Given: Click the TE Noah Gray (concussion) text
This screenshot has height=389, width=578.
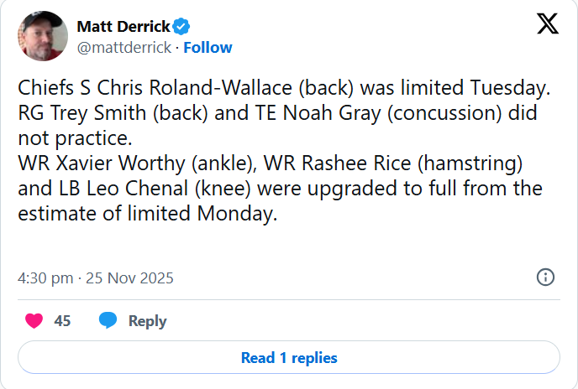Looking at the screenshot, I should pos(349,112).
